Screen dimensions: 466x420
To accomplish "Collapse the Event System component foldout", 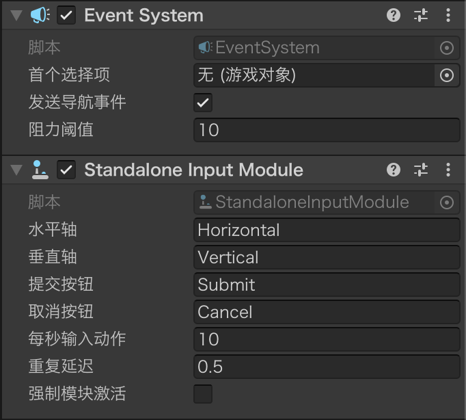I will point(17,16).
